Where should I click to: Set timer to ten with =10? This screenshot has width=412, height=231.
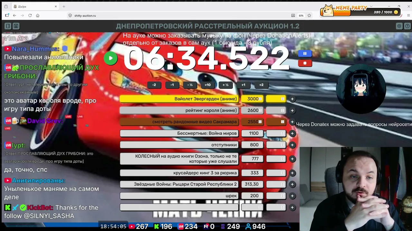click(208, 85)
